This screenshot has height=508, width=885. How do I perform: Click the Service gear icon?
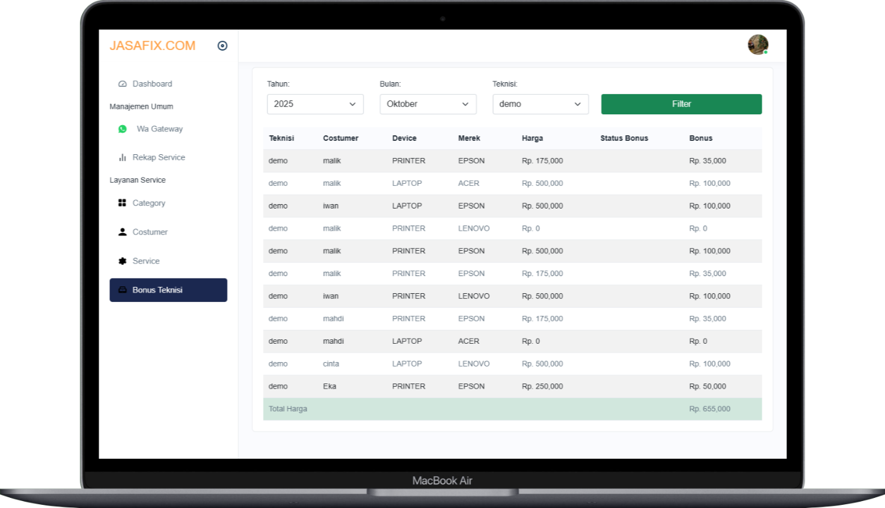123,261
